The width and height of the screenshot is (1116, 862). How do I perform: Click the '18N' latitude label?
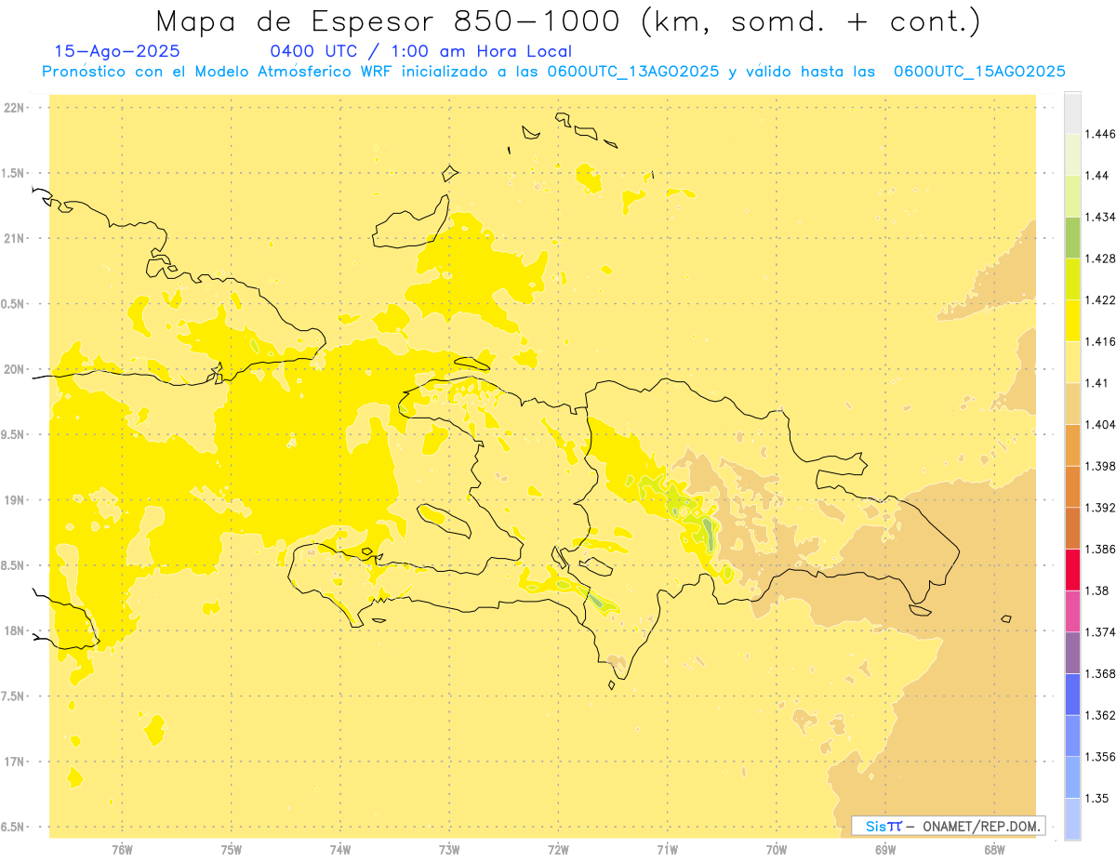click(15, 630)
